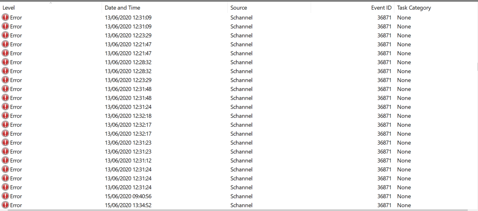Select Schannel source in 12:31:12 row

(x=241, y=161)
